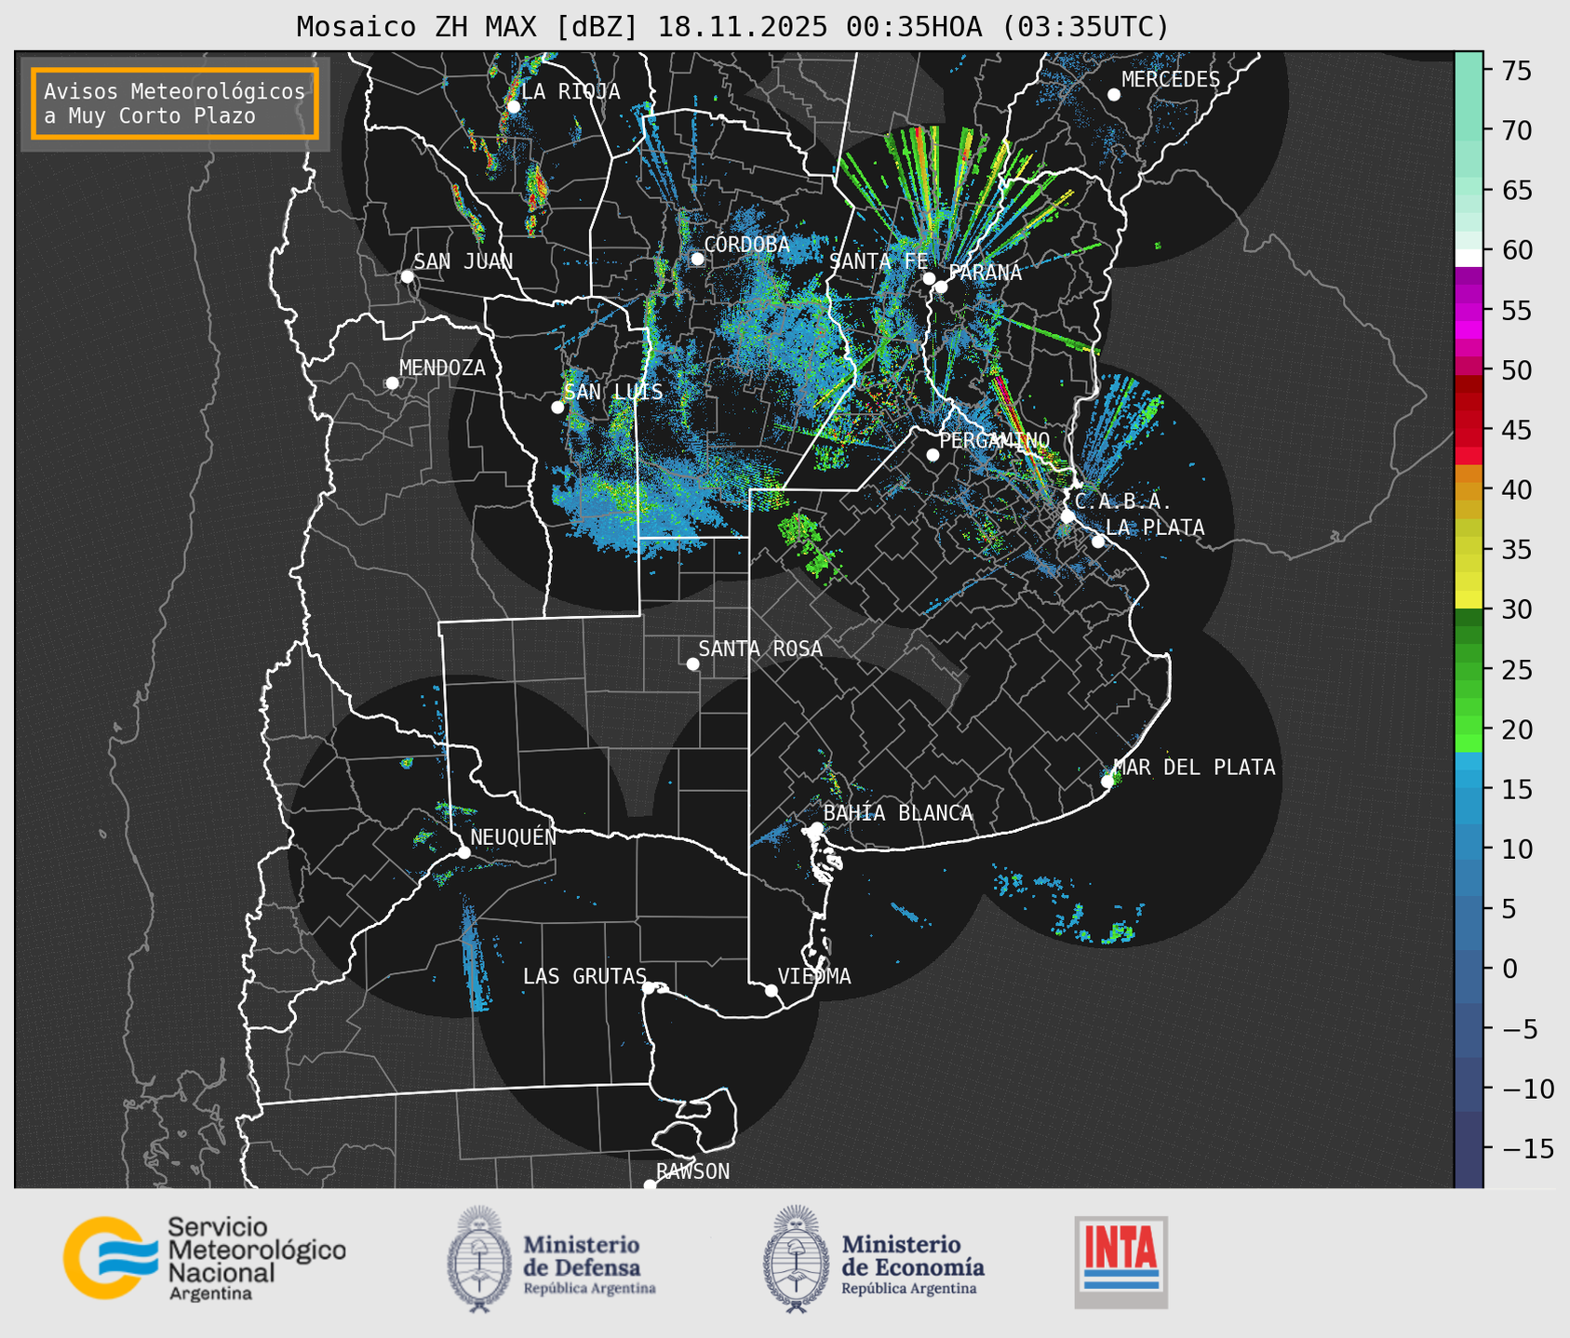Click the MERCEDES city label
Screen dimensions: 1570x1338
coord(1171,80)
